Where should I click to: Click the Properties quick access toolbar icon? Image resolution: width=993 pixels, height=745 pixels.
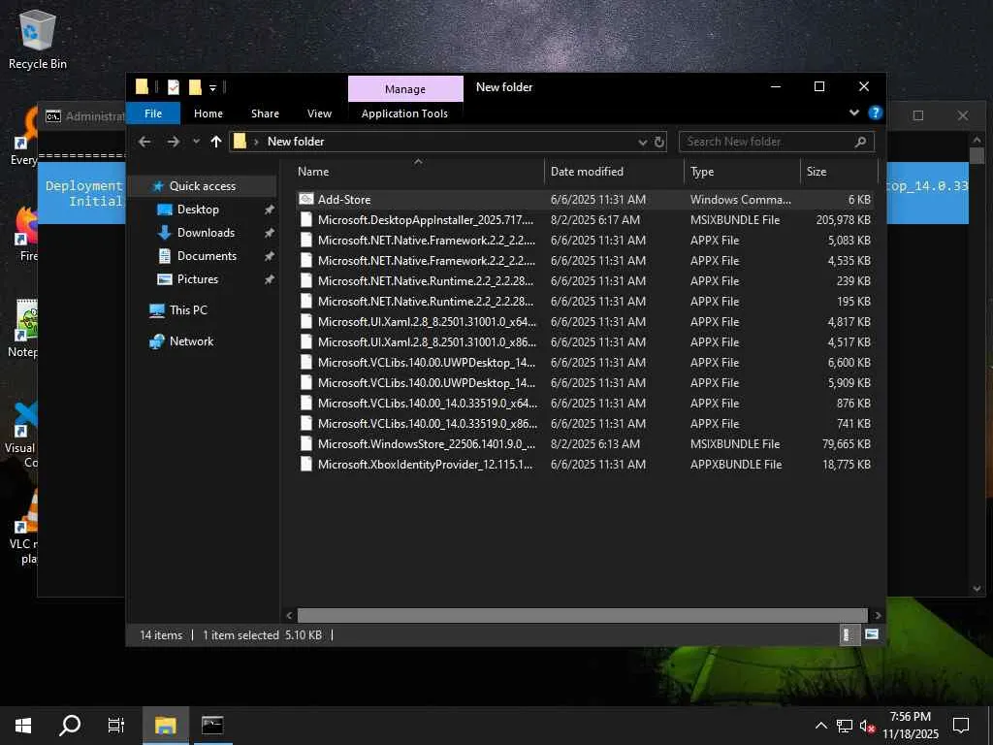(x=173, y=87)
